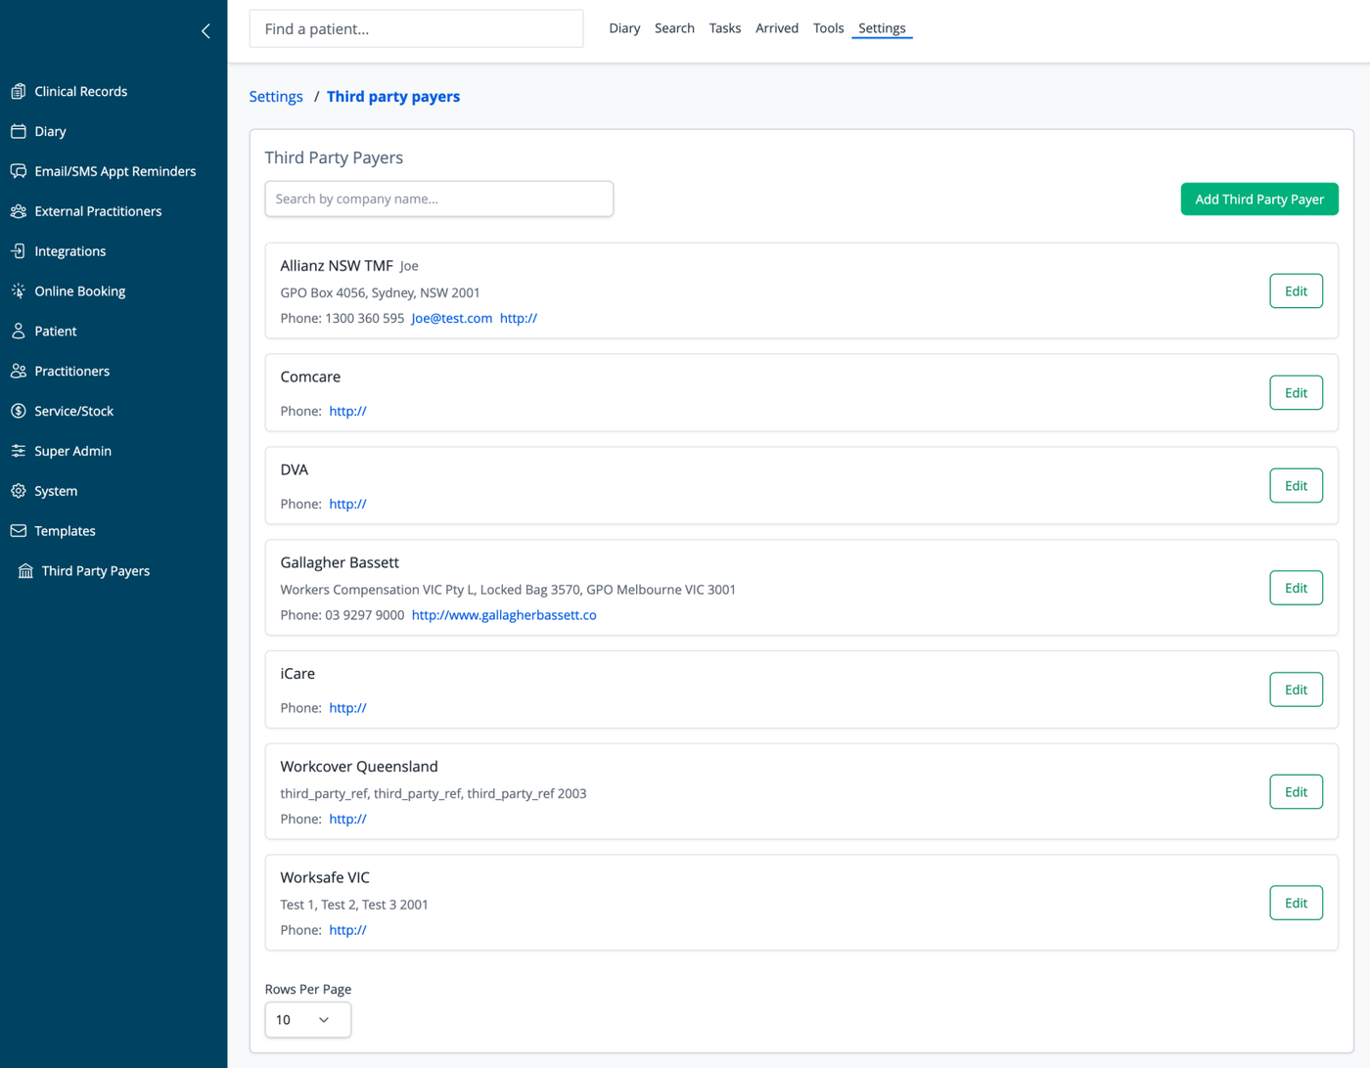
Task: Click the Super Admin sliders icon
Action: [x=19, y=451]
